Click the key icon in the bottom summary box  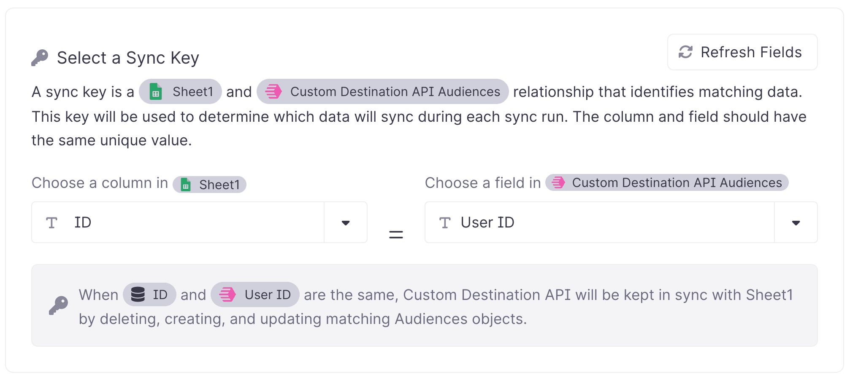point(59,305)
